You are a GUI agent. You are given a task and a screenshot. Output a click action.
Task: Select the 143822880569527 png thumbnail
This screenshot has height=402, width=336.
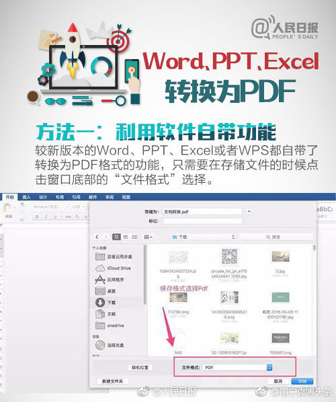(229, 297)
